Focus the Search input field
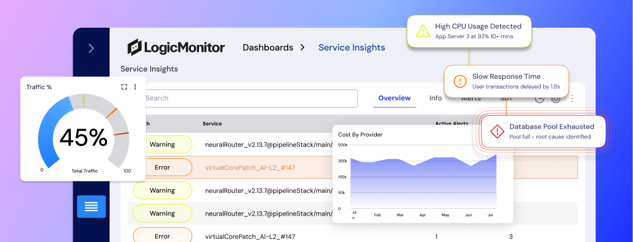This screenshot has height=242, width=633. point(246,98)
